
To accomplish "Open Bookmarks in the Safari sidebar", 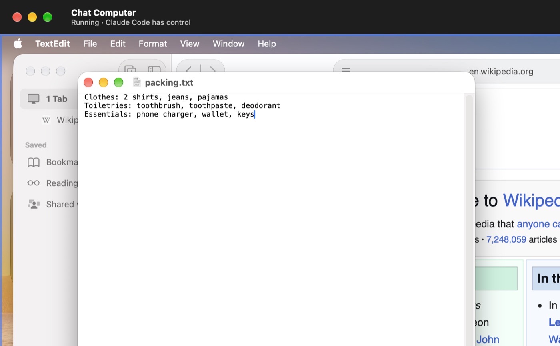I will click(52, 162).
